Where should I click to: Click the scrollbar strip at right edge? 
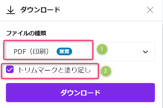[162, 64]
